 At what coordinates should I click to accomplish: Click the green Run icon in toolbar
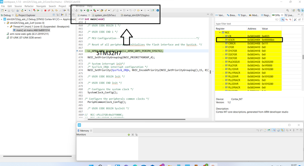88,10
